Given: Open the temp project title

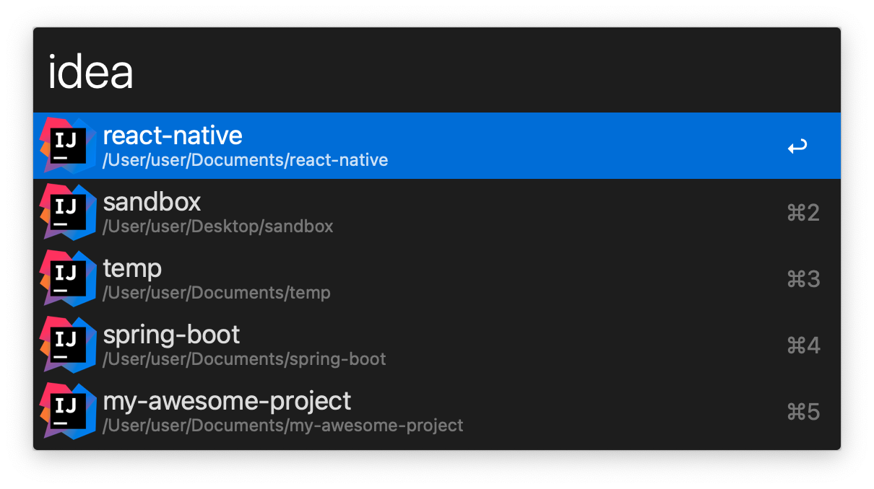Looking at the screenshot, I should [132, 268].
